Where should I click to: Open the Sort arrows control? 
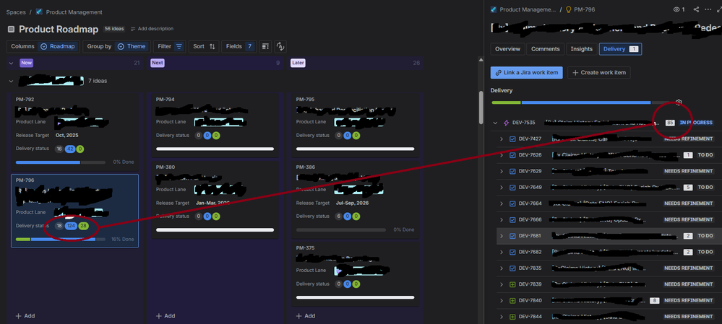click(212, 46)
